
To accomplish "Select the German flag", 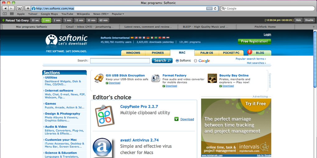I will pyautogui.click(x=148, y=38).
